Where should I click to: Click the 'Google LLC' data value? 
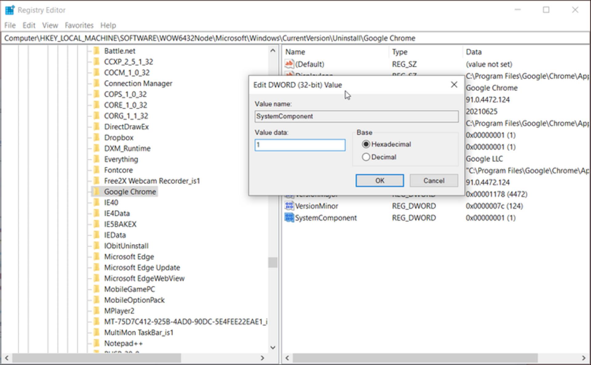484,159
